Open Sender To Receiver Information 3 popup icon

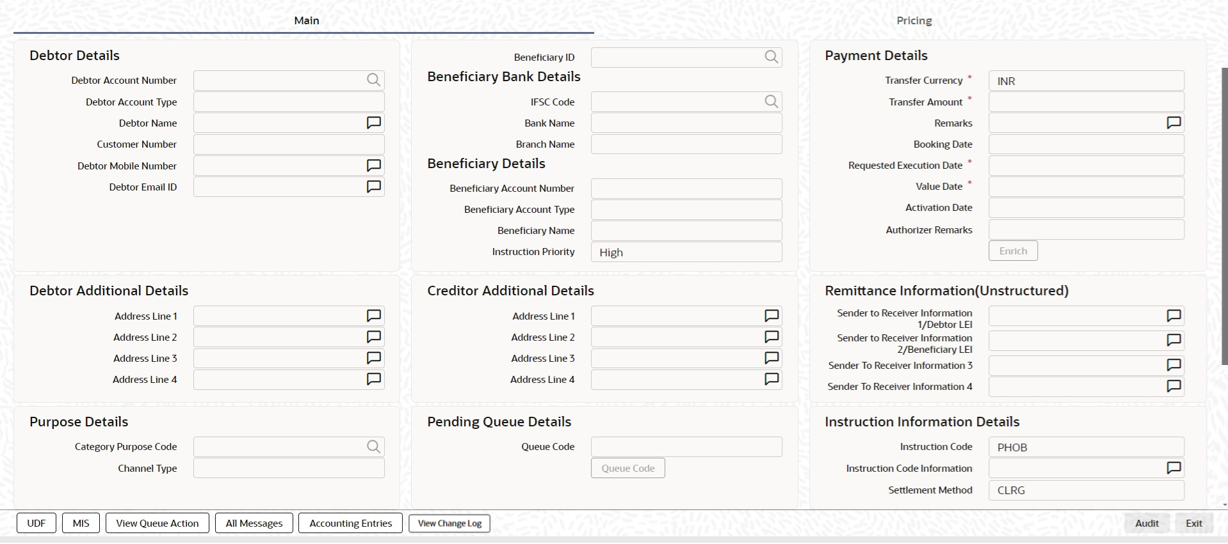[x=1174, y=365]
